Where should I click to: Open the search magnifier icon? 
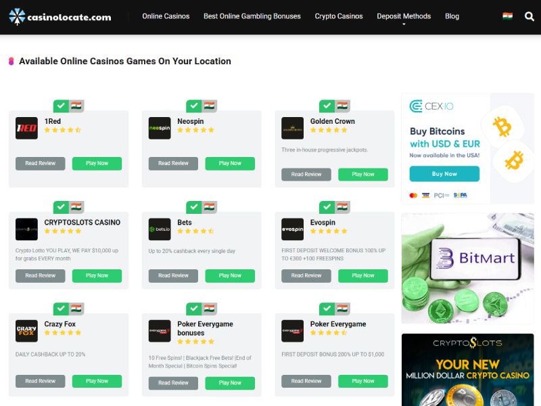tap(530, 16)
